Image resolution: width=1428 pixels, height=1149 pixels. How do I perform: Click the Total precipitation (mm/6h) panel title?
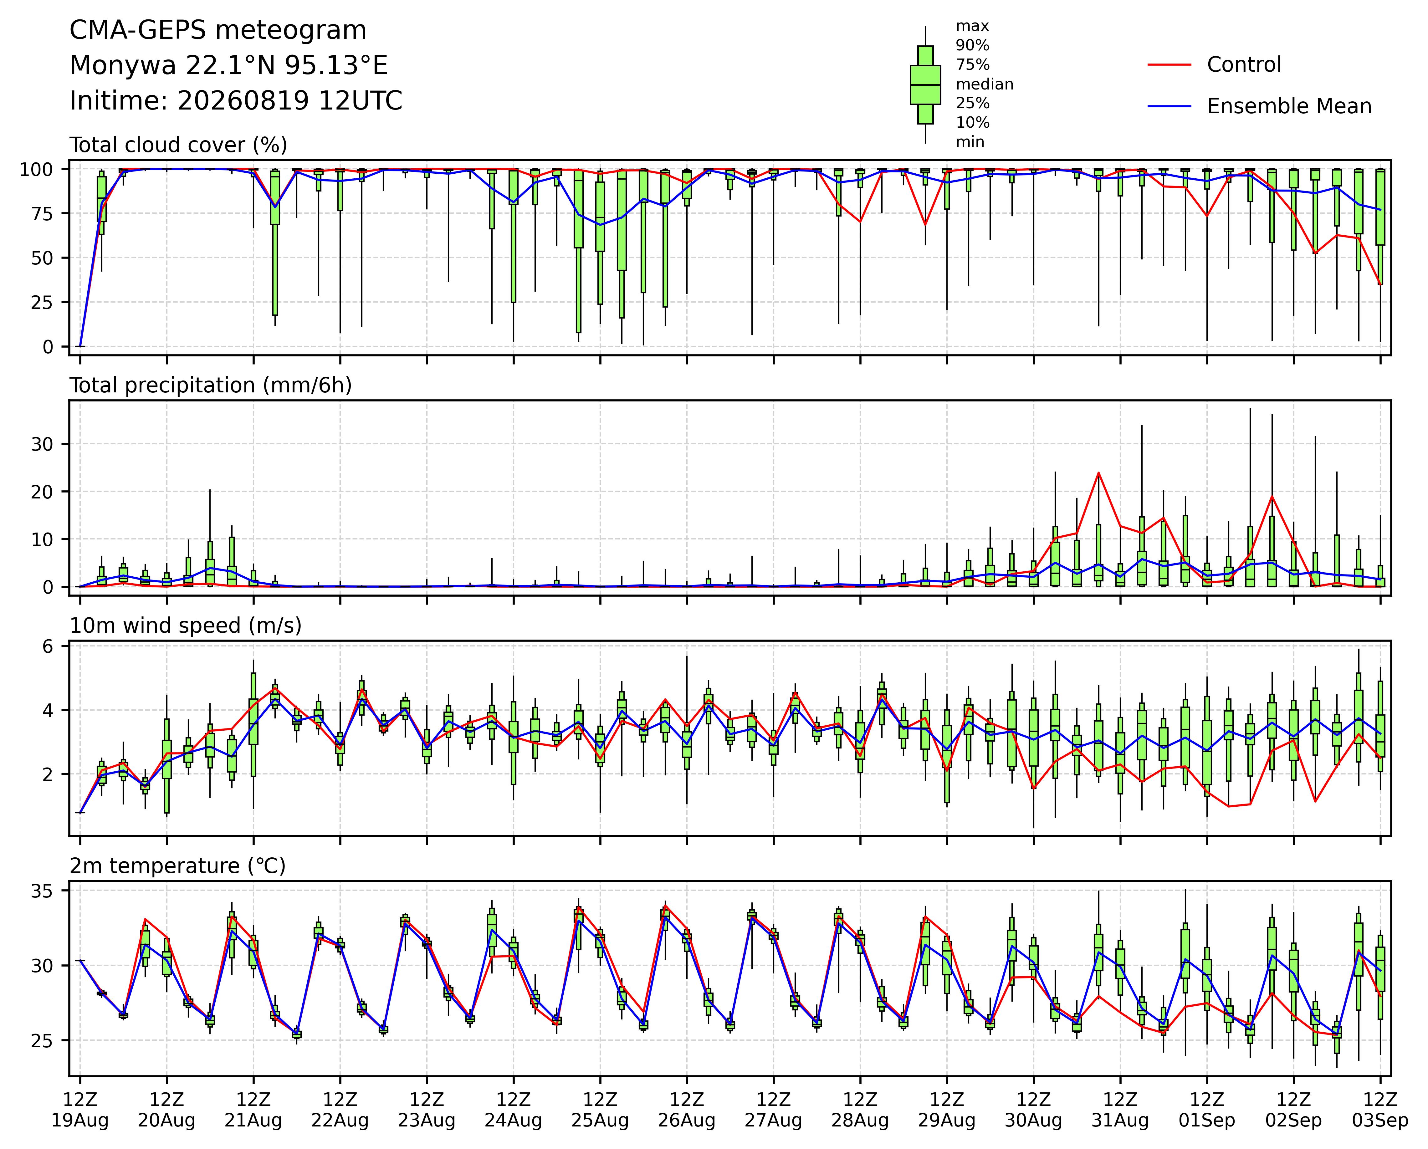tap(211, 386)
